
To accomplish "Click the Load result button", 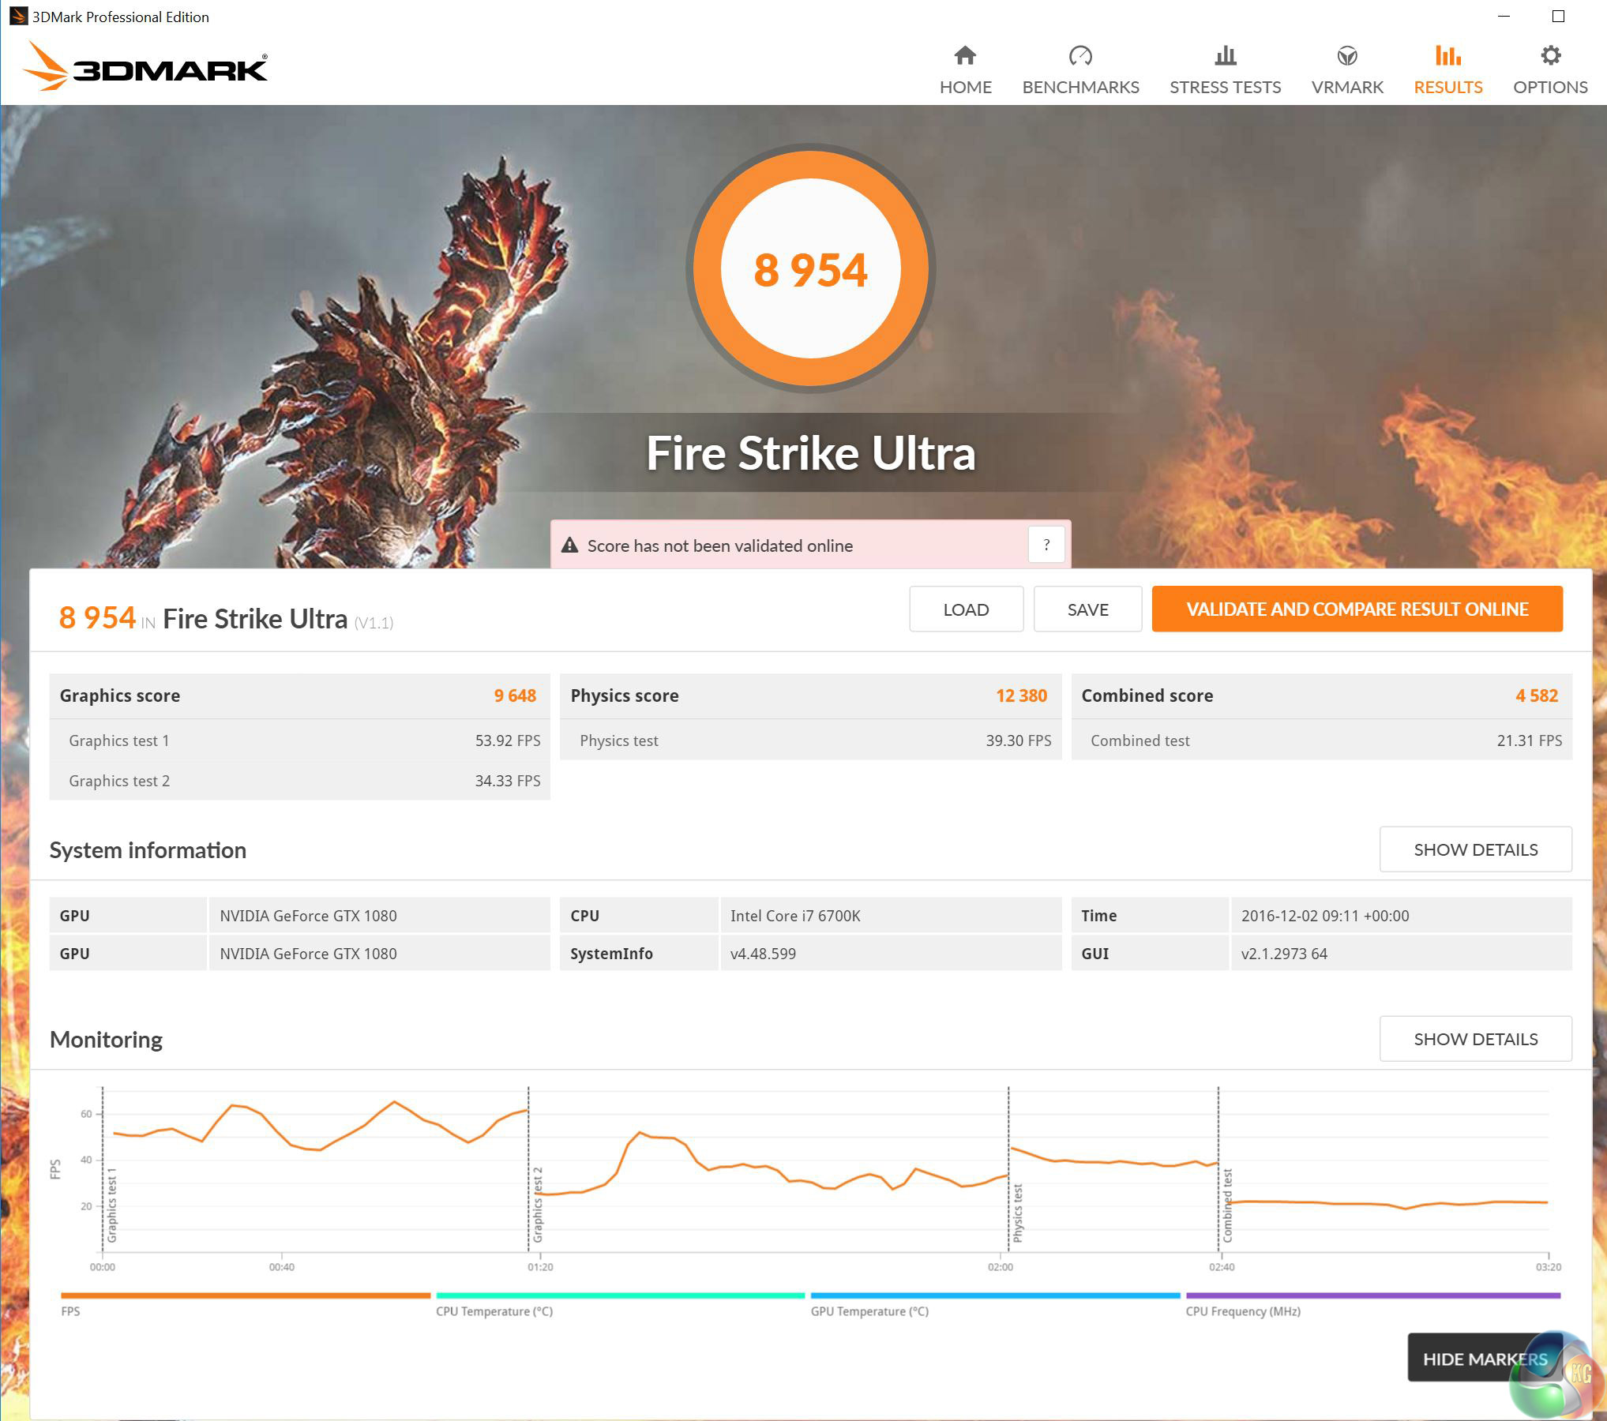I will [x=966, y=609].
